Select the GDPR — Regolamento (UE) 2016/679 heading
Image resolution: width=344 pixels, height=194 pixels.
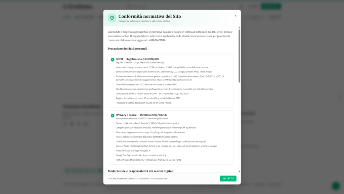(137, 59)
